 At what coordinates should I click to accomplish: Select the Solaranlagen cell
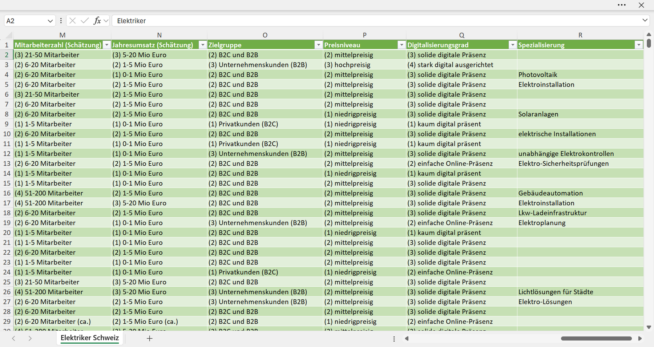580,114
